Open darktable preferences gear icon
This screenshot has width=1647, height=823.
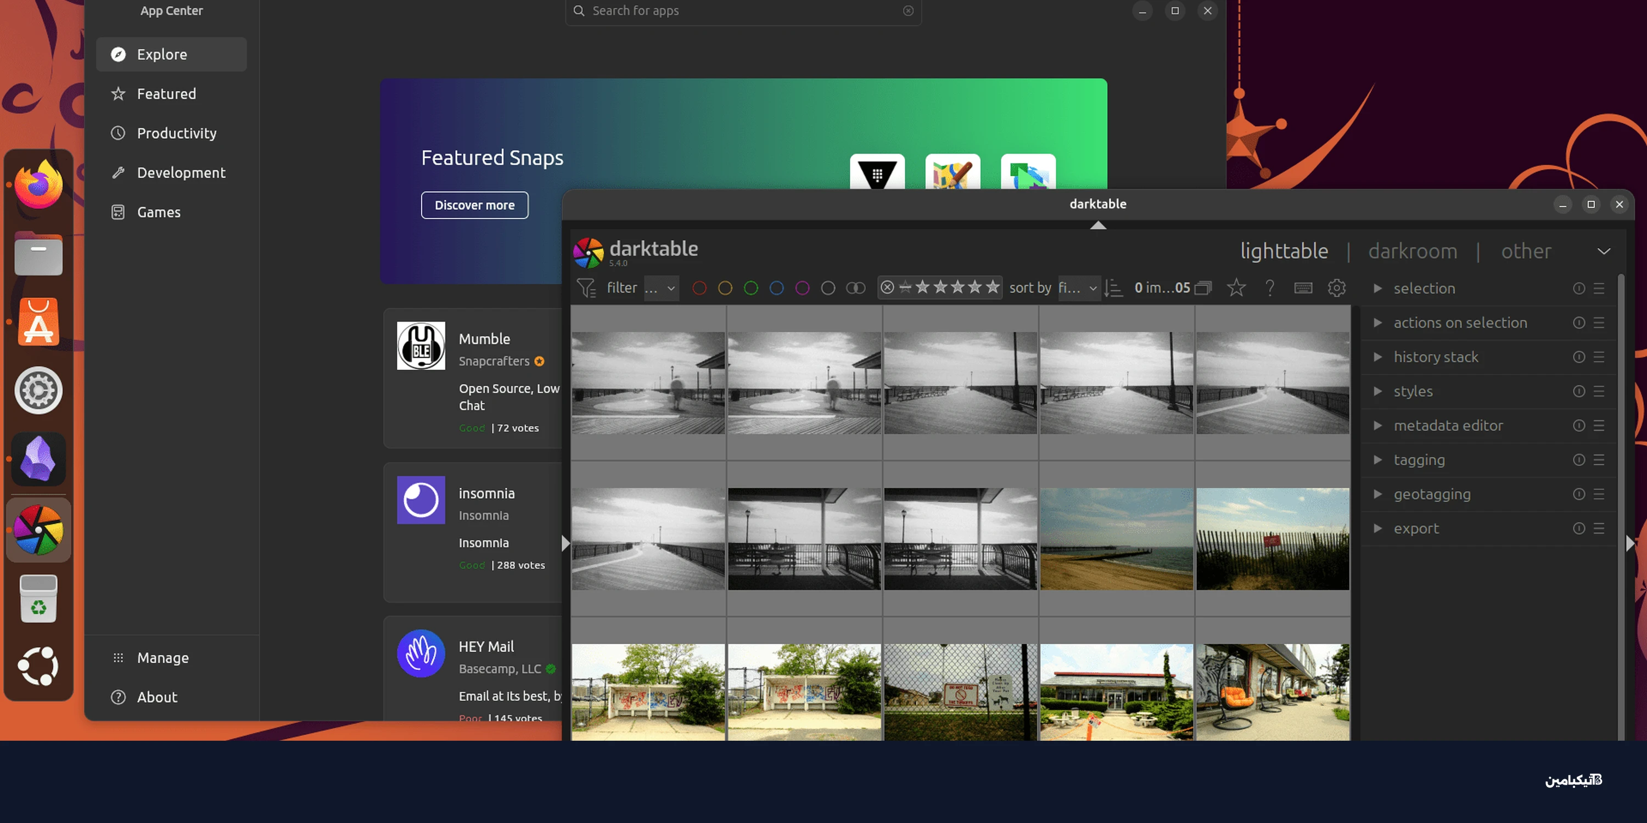tap(1336, 288)
